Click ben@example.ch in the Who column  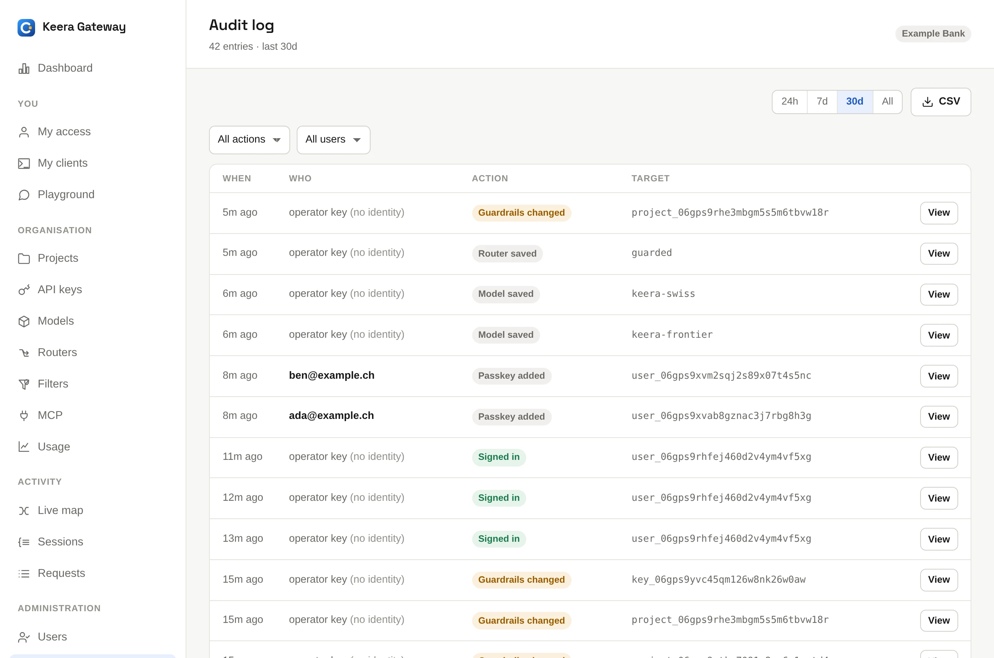(x=331, y=375)
